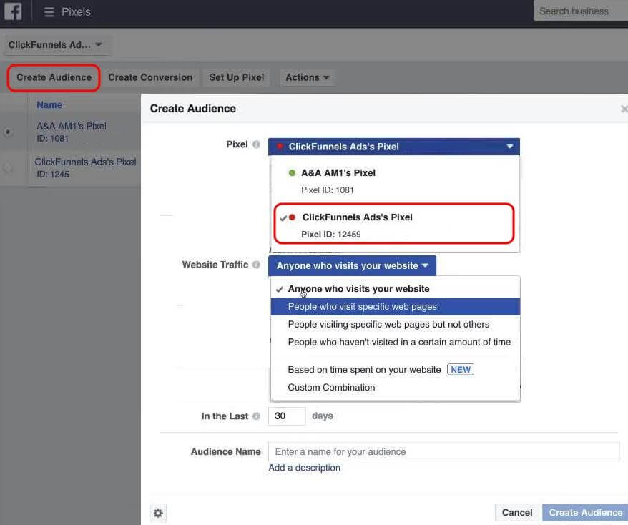Open the hamburger menu beside Pixels
Viewport: 628px width, 525px height.
pyautogui.click(x=49, y=12)
